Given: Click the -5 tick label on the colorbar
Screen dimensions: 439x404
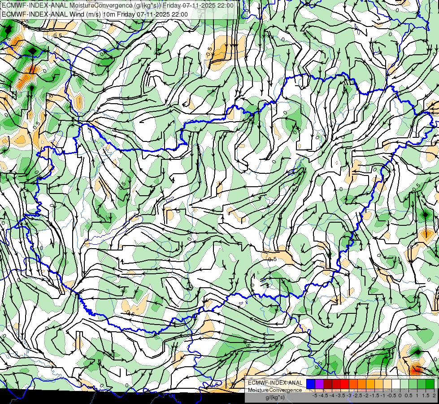Looking at the screenshot, I should pyautogui.click(x=315, y=395).
